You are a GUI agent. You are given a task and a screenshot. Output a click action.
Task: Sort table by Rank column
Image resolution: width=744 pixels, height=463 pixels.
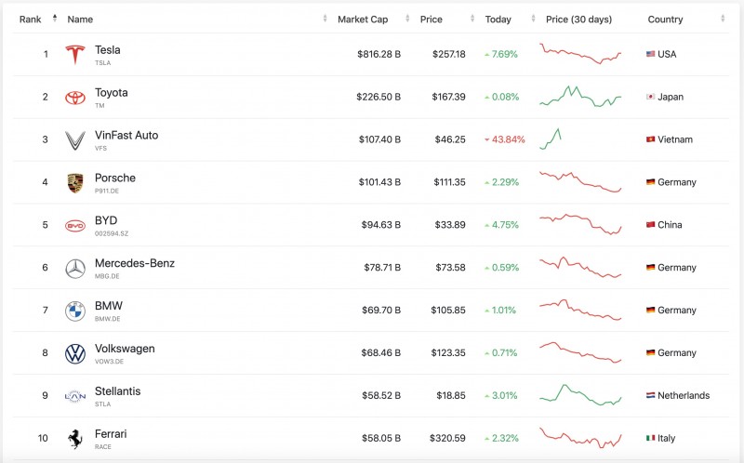[31, 20]
